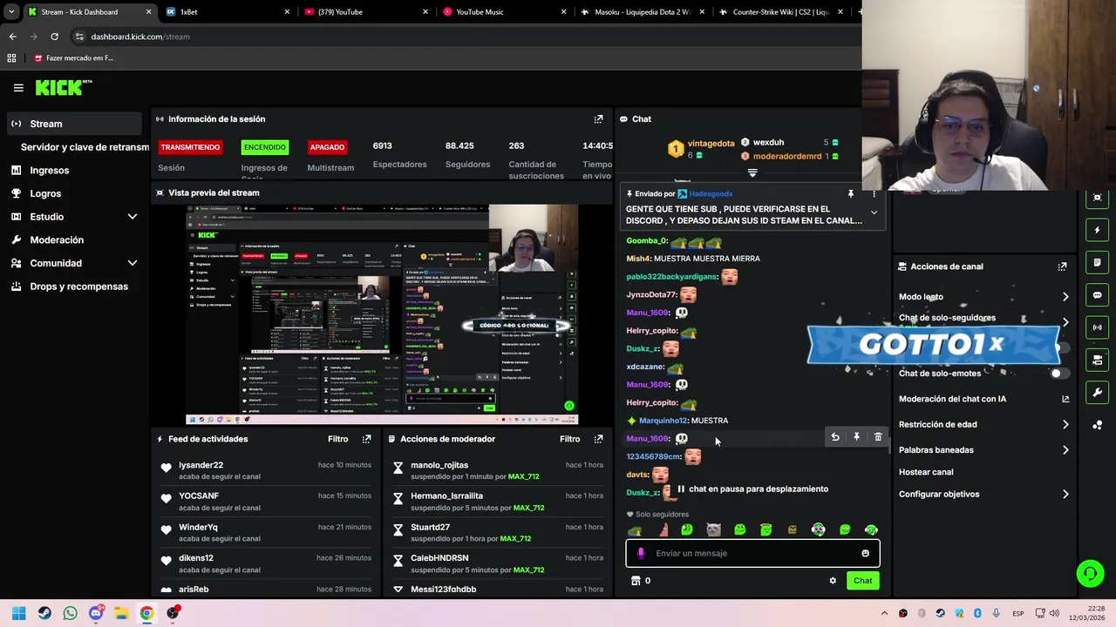
Task: Open Filtro in Acciones de moderador
Action: (569, 439)
